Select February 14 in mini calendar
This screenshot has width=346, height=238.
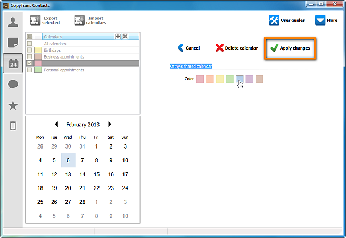[x=83, y=174]
